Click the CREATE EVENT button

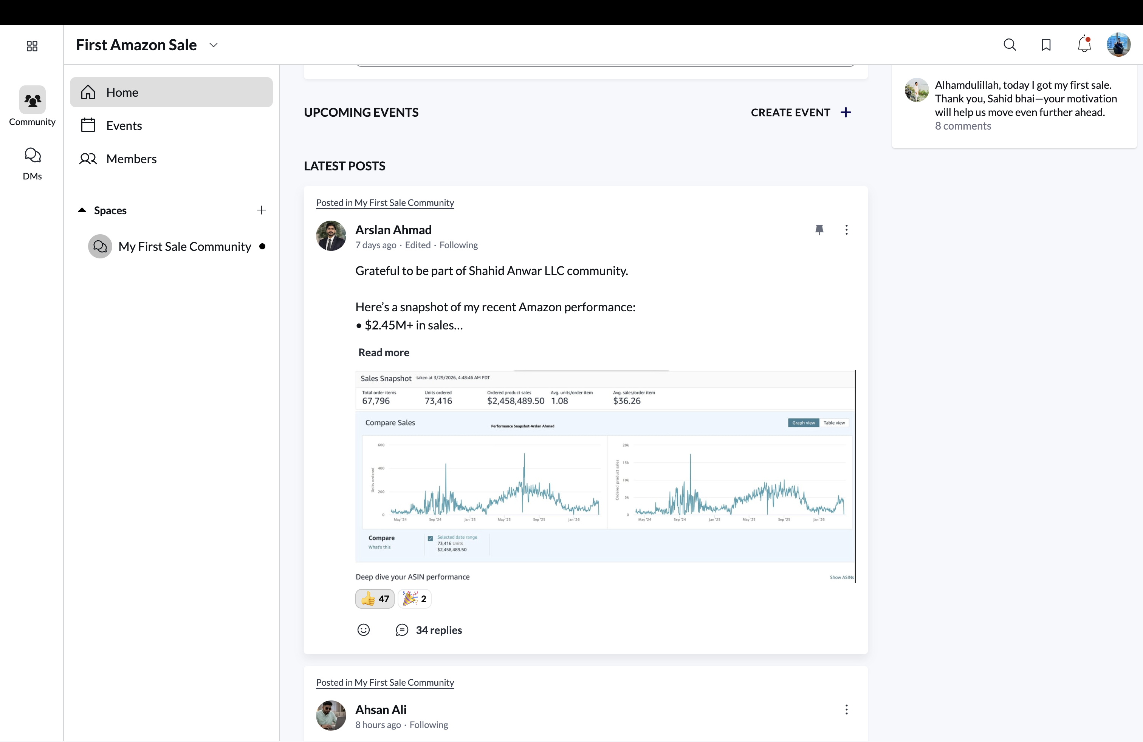(801, 112)
